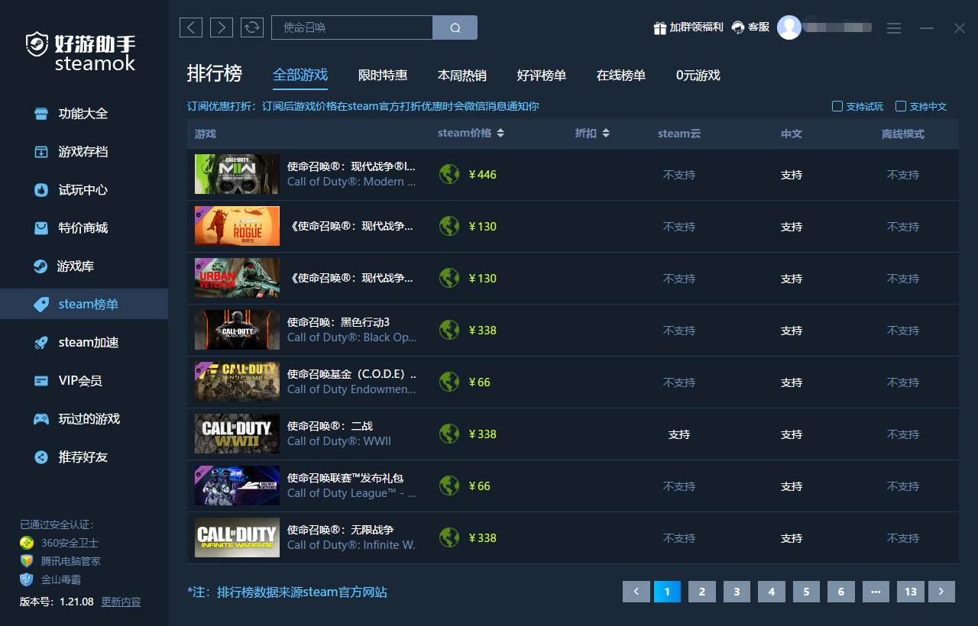Click 支持 under steam云 for 二战
The width and height of the screenshot is (978, 626).
pyautogui.click(x=679, y=434)
